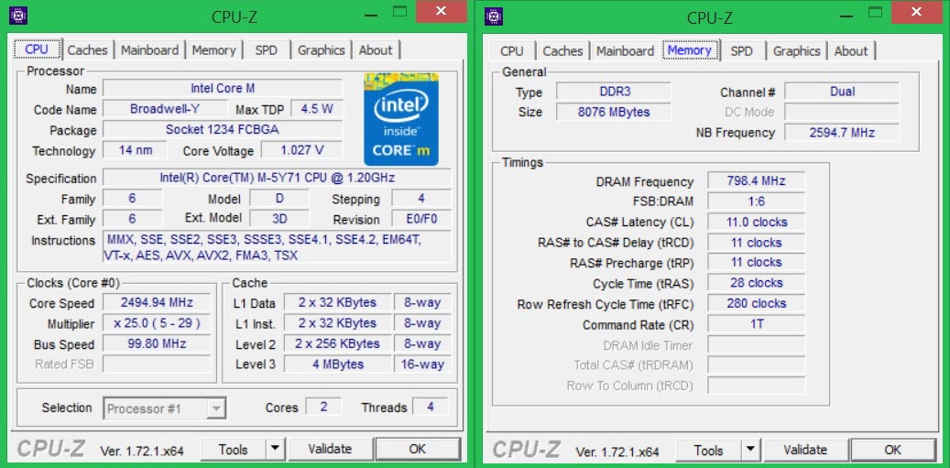Click NB Frequency value 2594.7 MHz
950x468 pixels.
coord(842,133)
